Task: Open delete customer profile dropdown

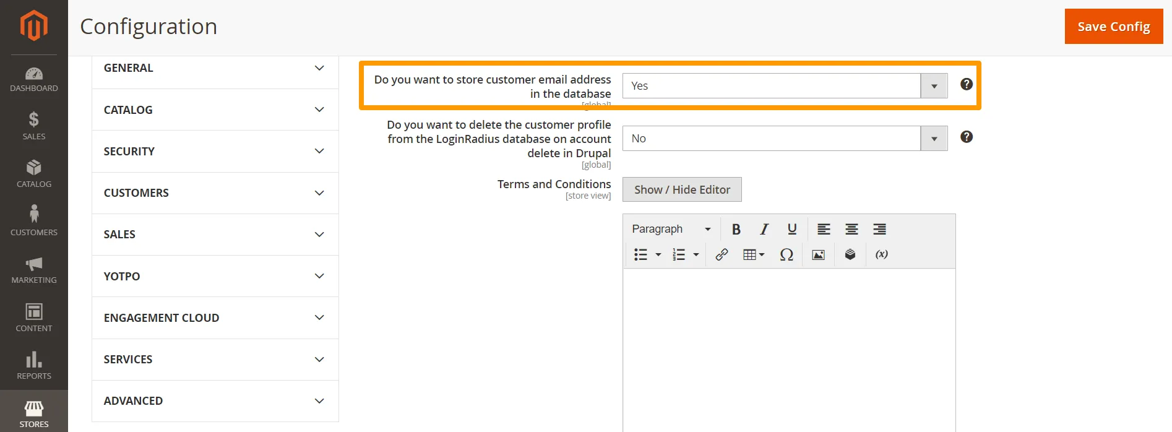Action: point(785,139)
